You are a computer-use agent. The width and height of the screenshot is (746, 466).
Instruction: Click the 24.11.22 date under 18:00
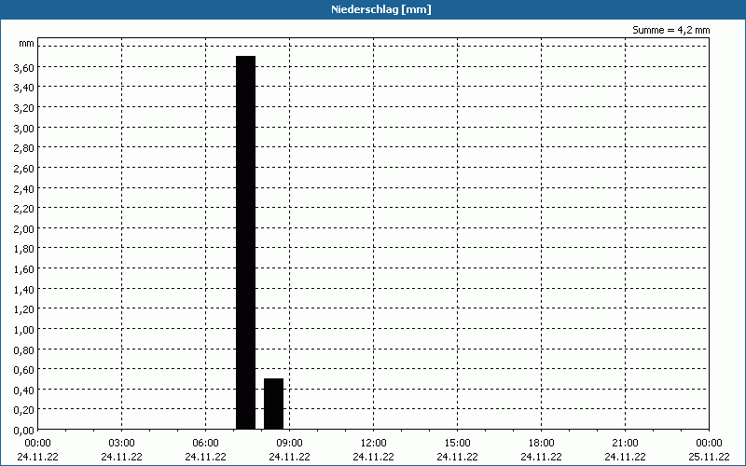542,458
